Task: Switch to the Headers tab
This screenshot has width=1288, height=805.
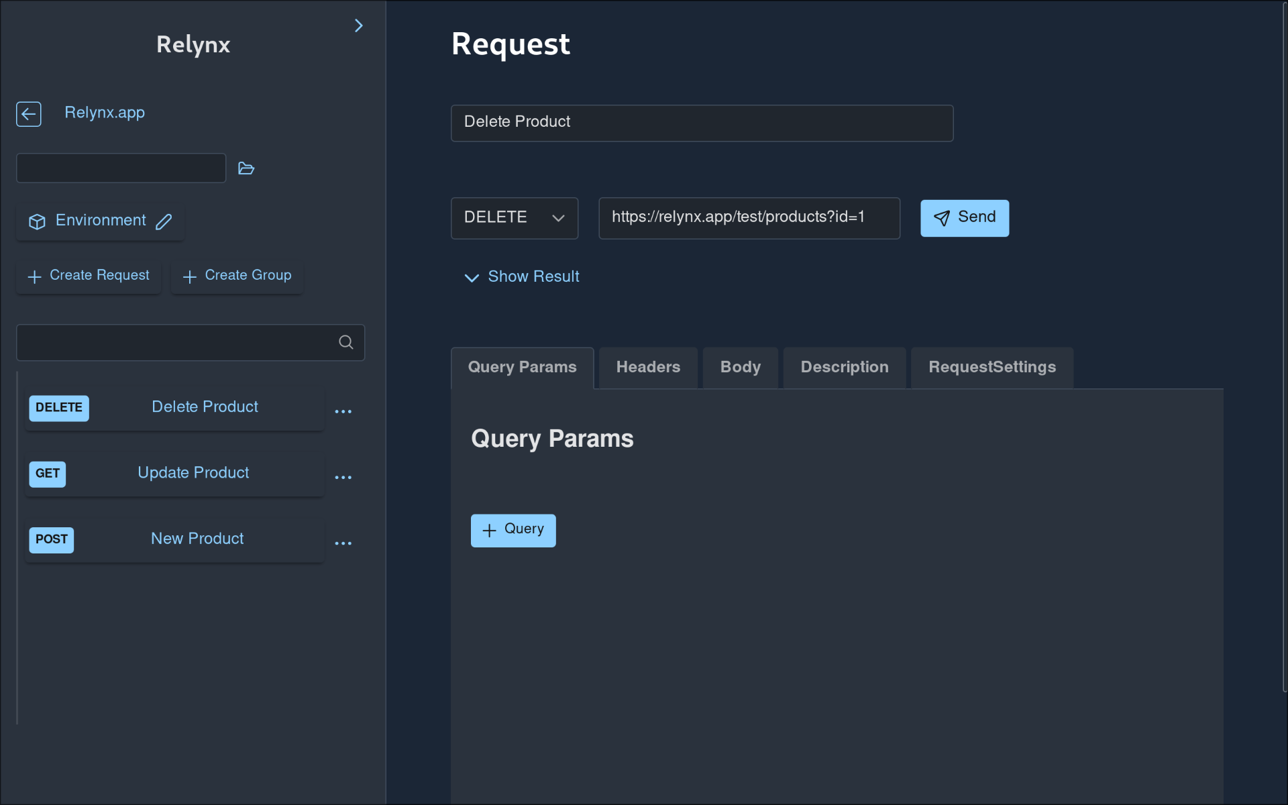Action: pyautogui.click(x=647, y=367)
